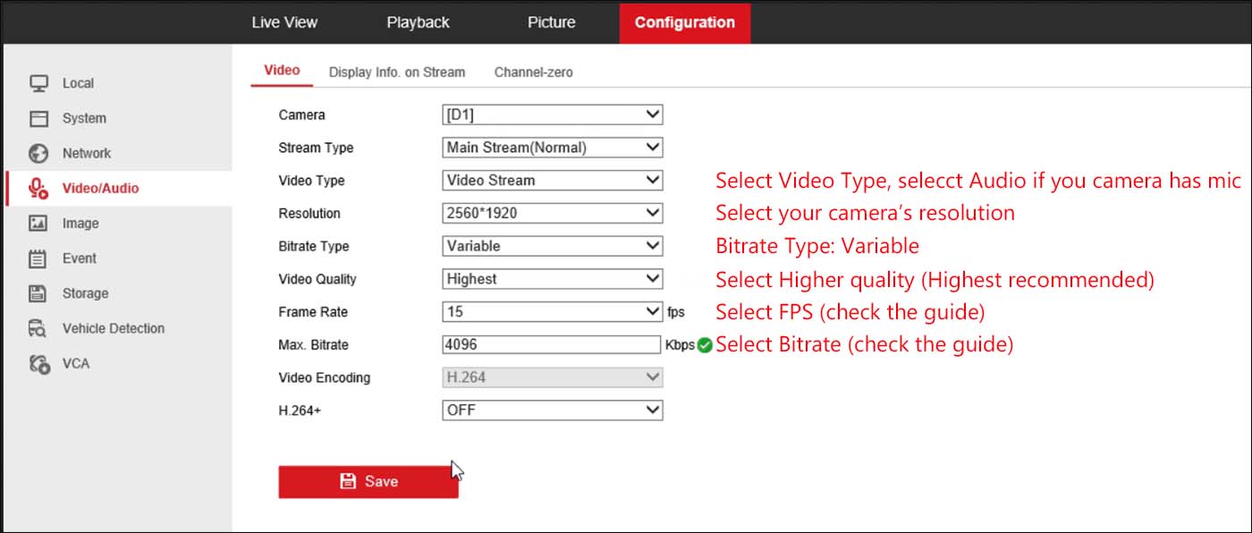Click the Max. Bitrate input field
Image resolution: width=1252 pixels, height=533 pixels.
[552, 344]
